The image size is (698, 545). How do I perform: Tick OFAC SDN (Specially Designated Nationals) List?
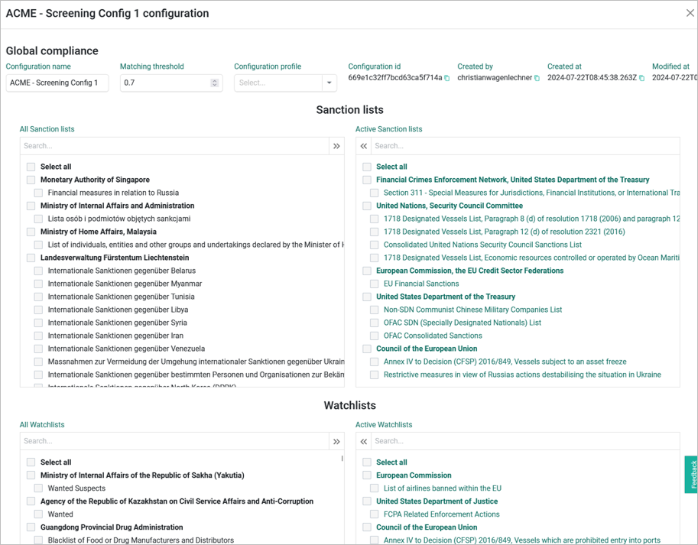375,323
